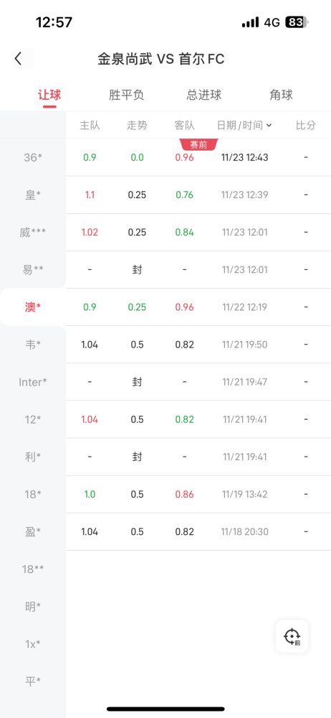Pick bookmaker 1x* from list
Screen dimensions: 331x718
(x=33, y=644)
